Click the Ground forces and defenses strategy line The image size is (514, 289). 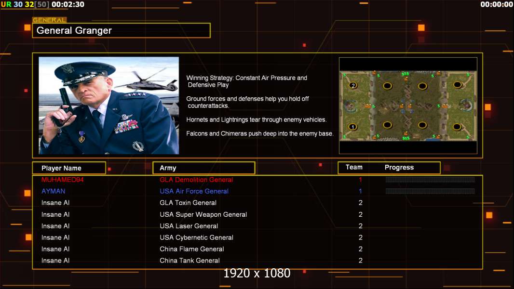[247, 102]
